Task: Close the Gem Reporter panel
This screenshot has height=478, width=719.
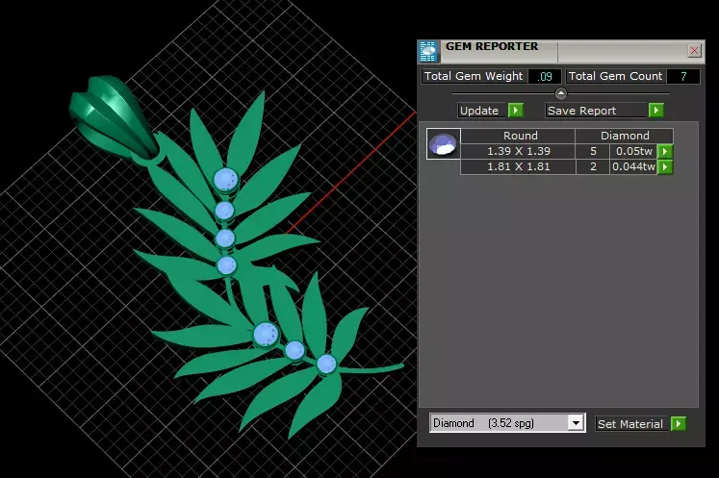Action: coord(694,50)
